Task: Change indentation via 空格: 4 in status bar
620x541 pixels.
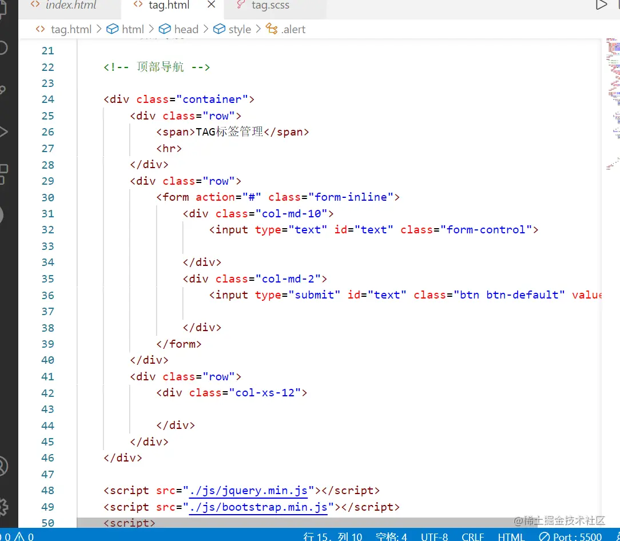Action: pos(391,536)
